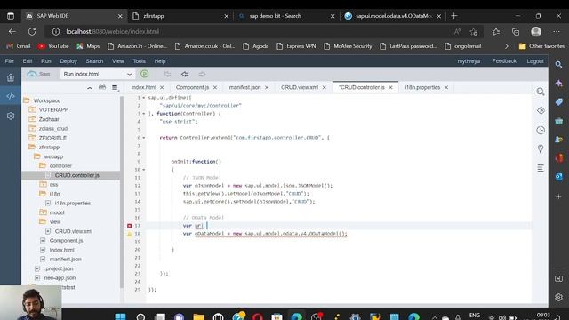Image resolution: width=569 pixels, height=320 pixels.
Task: Select Component.js in the workspace tree
Action: pos(66,241)
